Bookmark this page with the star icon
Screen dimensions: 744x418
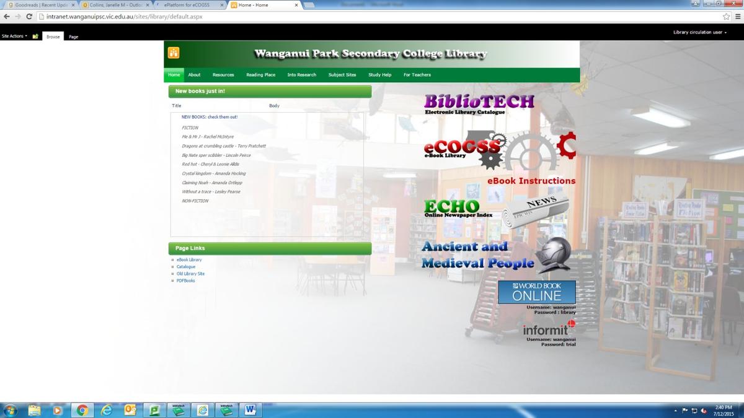(727, 16)
